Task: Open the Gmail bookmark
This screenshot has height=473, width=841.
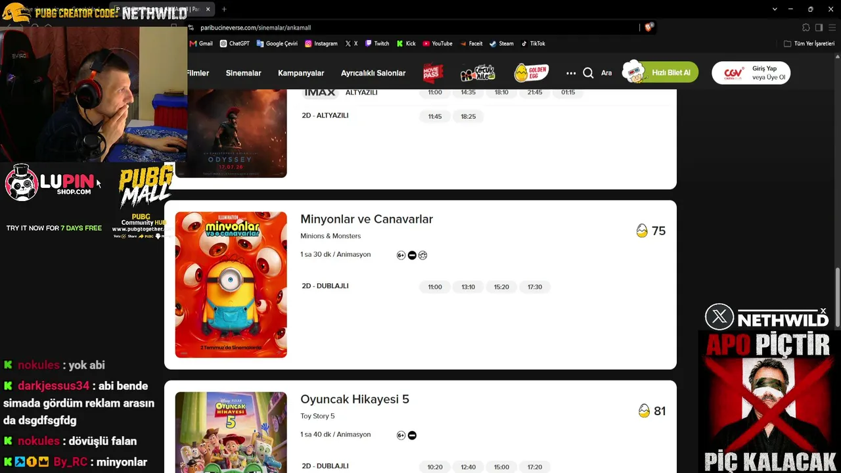Action: [x=201, y=43]
